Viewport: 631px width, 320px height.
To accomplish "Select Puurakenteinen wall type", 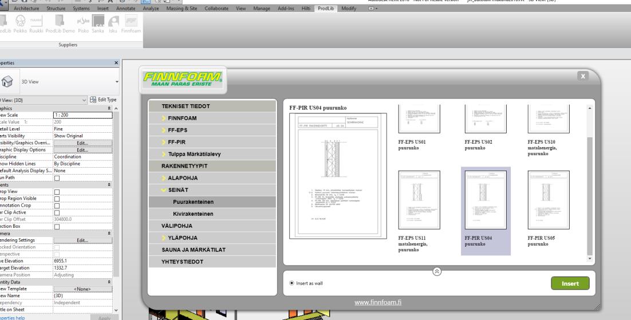I will pyautogui.click(x=212, y=202).
